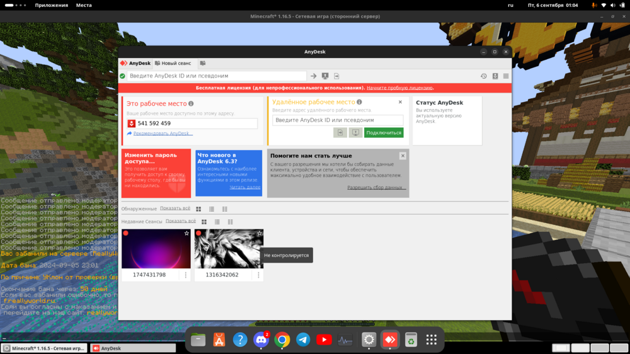Click 'Читать далее' in What's new card
This screenshot has width=630, height=354.
coord(244,187)
